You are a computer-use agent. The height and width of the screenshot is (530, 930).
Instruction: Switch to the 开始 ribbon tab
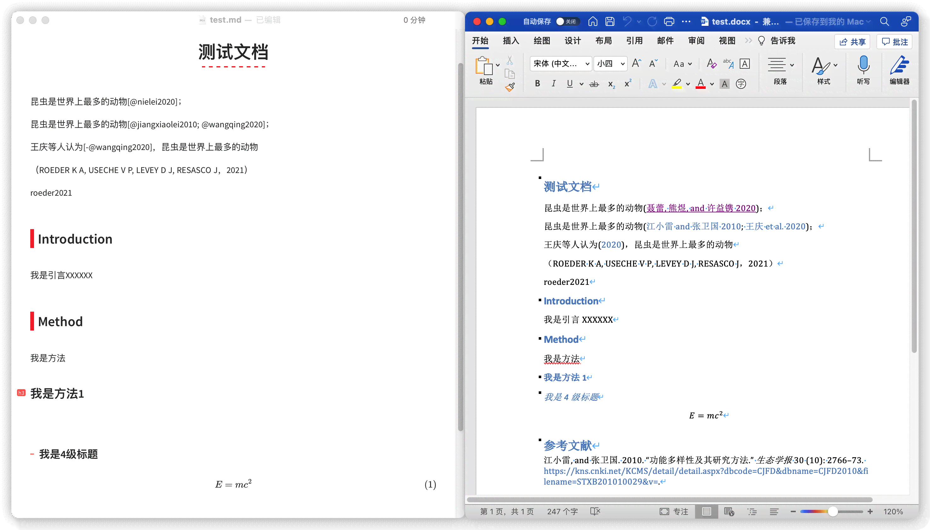480,41
